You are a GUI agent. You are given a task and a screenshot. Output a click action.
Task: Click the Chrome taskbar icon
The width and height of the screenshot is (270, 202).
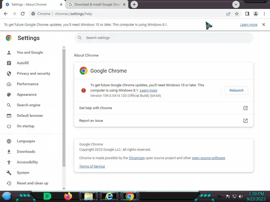pos(130,196)
